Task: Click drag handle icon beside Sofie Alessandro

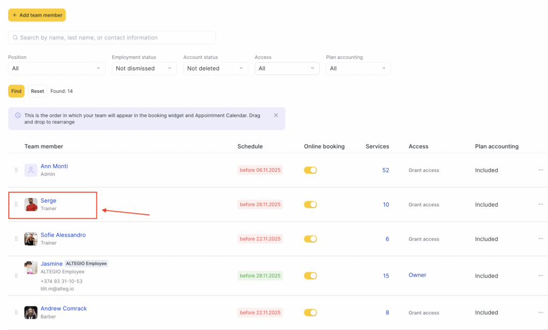Action: (x=16, y=239)
